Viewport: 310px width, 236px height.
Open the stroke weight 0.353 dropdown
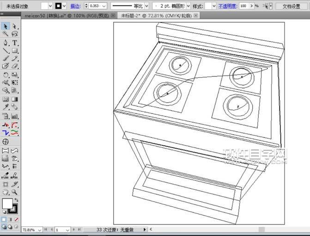pyautogui.click(x=104, y=6)
